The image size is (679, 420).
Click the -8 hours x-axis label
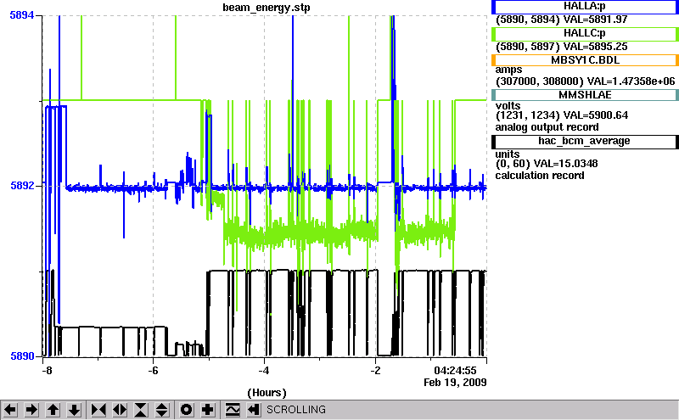coord(47,371)
